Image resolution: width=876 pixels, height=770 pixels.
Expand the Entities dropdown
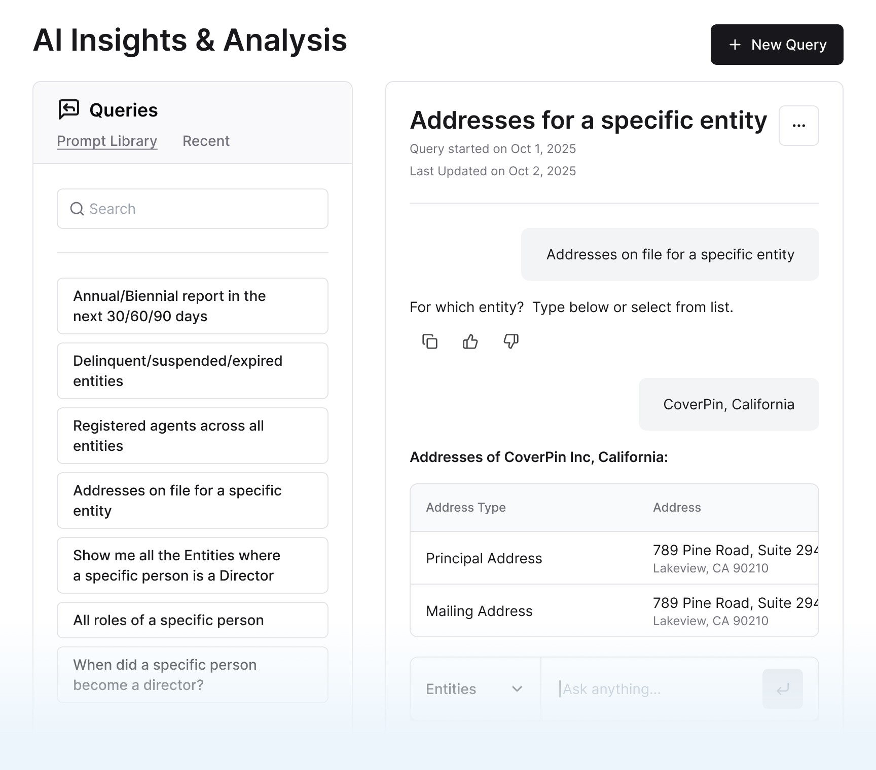coord(476,689)
